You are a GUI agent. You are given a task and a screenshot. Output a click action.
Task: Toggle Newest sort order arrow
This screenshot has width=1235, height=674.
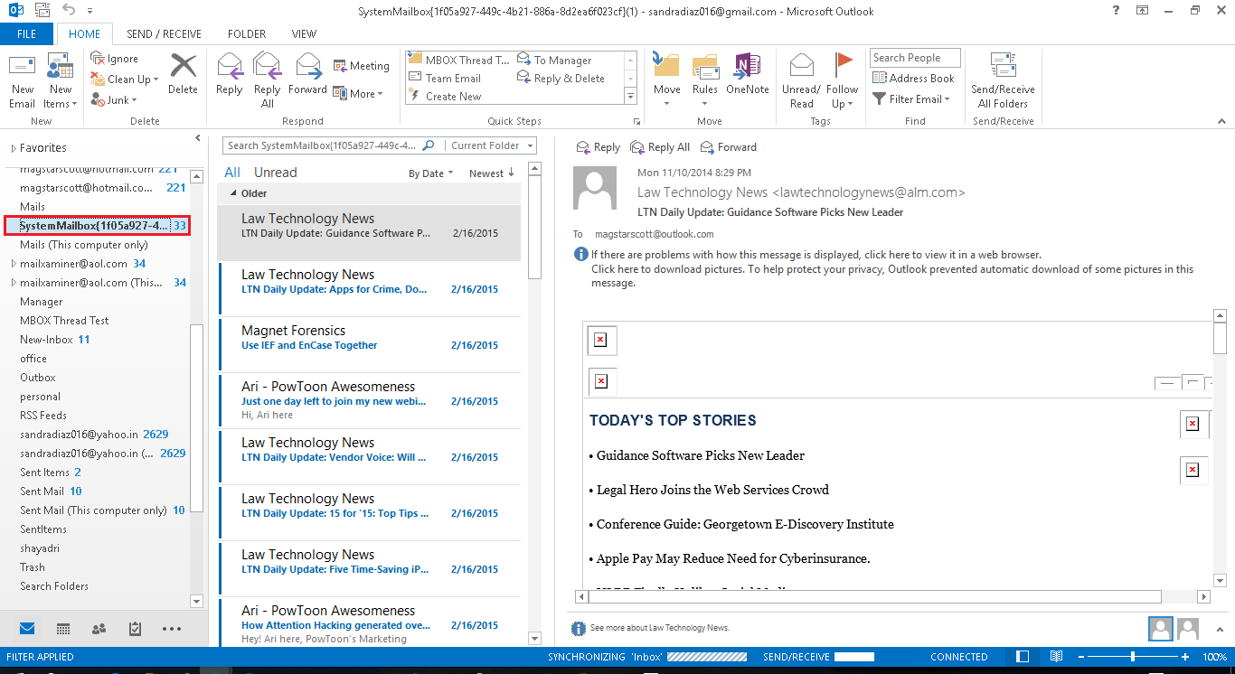coord(511,173)
